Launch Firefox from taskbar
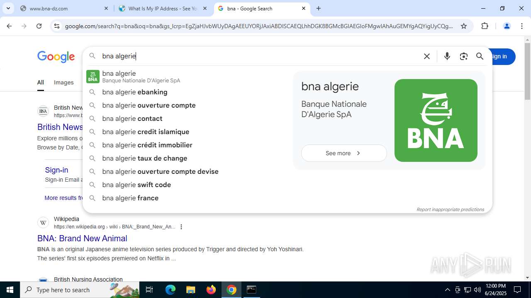This screenshot has width=531, height=298. [x=211, y=290]
